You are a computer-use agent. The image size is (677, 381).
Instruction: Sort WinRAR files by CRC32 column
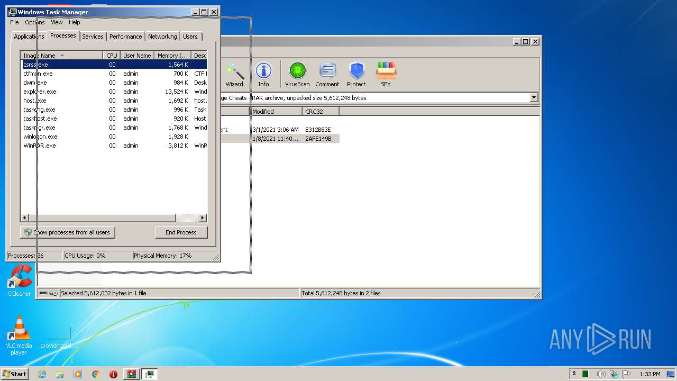click(321, 112)
